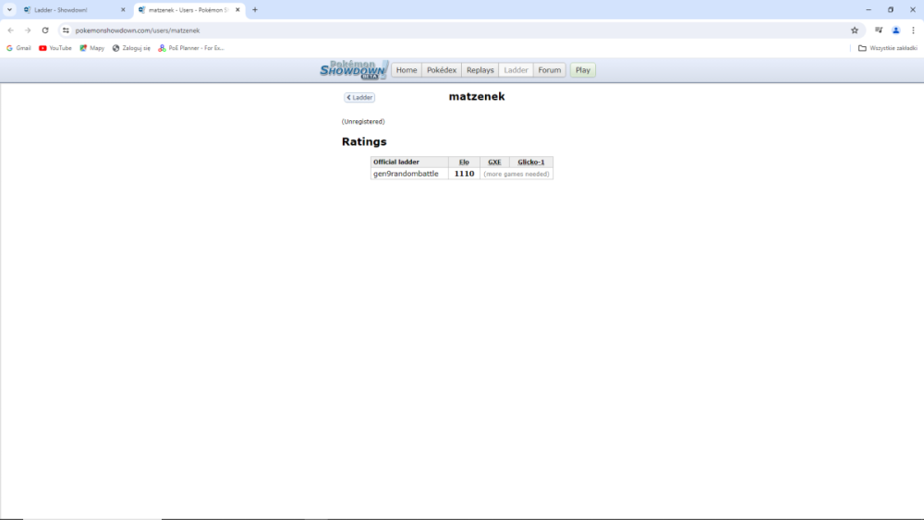
Task: Close the matzenek Users tab
Action: [x=237, y=9]
